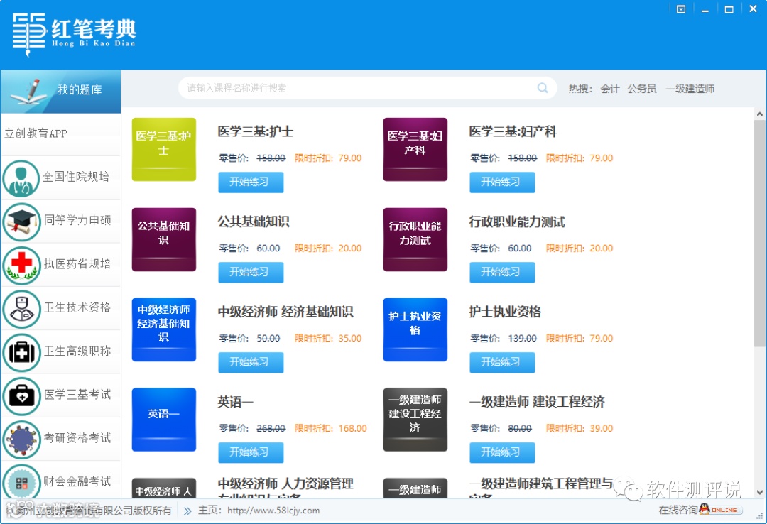Click the online QQ consultation icon
Viewport: 767px width, 524px height.
(720, 509)
